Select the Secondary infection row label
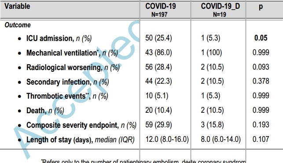 [68, 82]
